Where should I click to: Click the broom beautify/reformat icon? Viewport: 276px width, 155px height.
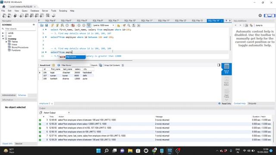124,25
